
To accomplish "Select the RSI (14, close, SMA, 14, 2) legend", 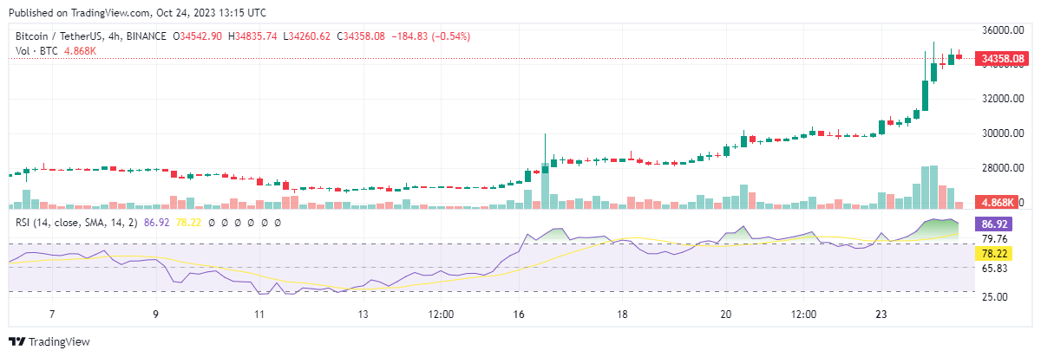I will click(79, 223).
